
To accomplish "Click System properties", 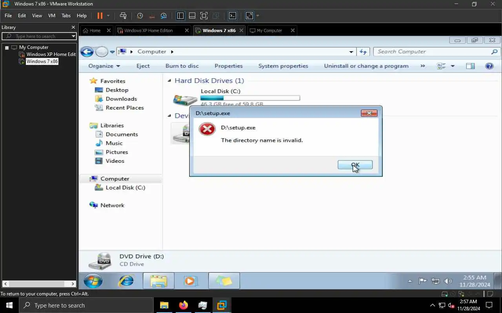I will (283, 66).
